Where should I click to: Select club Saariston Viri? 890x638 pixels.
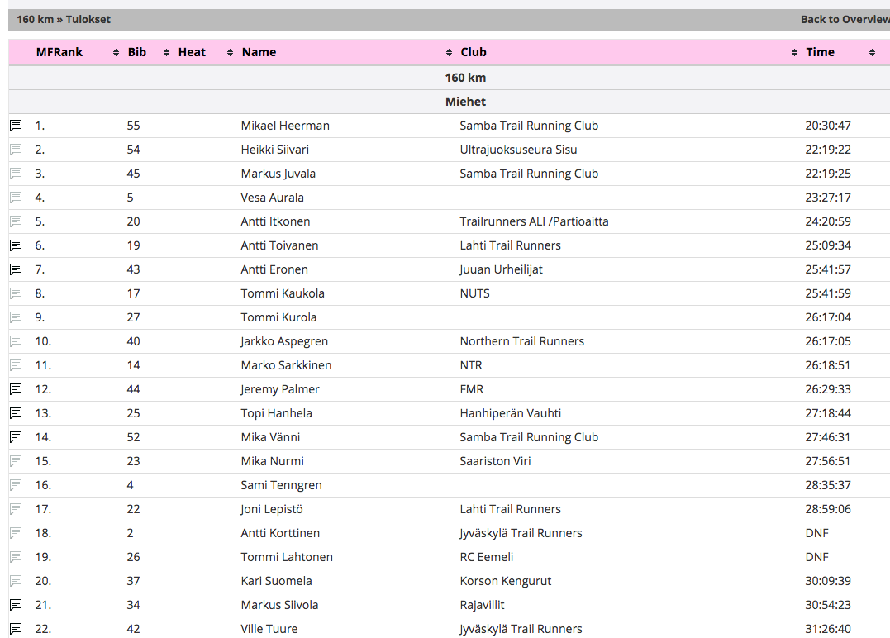pos(495,461)
